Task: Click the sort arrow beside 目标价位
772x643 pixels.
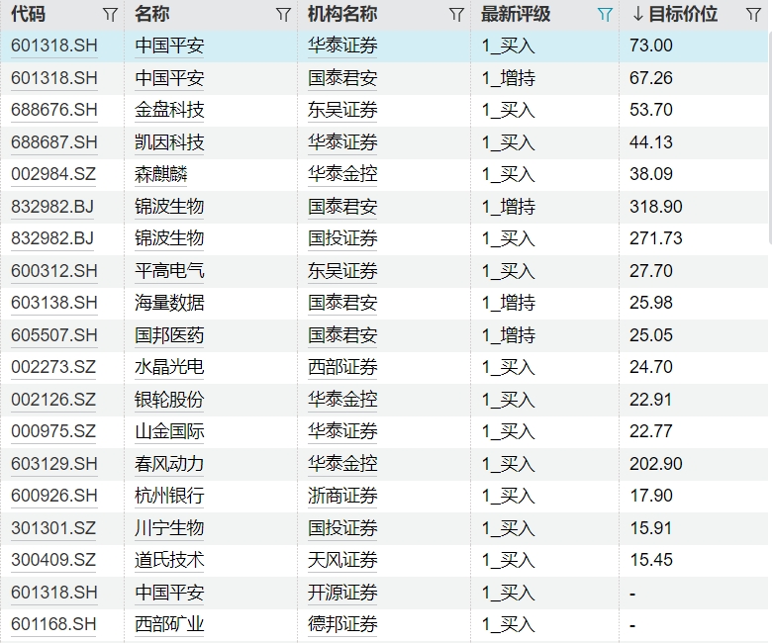Action: click(638, 15)
